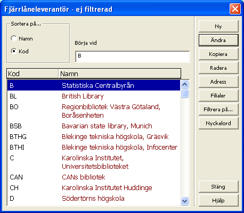Click the Ny button
244x213 pixels.
click(218, 27)
